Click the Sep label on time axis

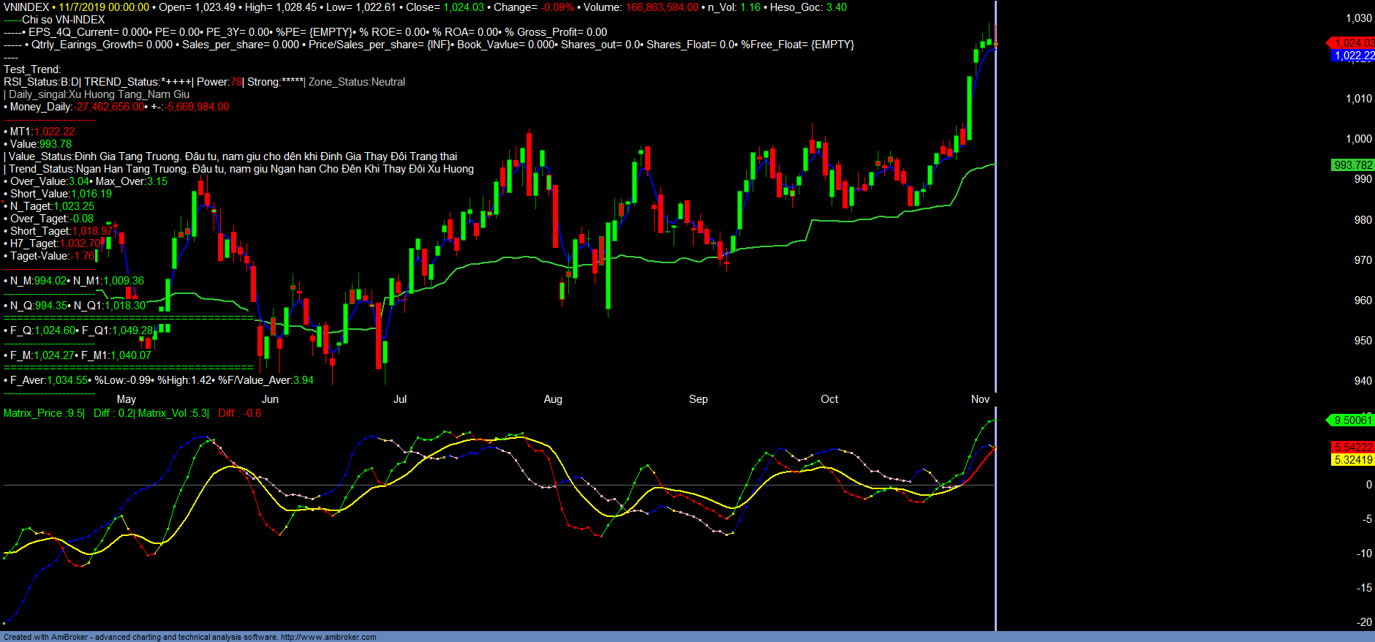(698, 399)
